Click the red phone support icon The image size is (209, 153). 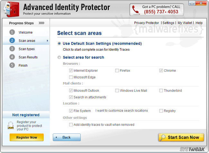tap(136, 10)
